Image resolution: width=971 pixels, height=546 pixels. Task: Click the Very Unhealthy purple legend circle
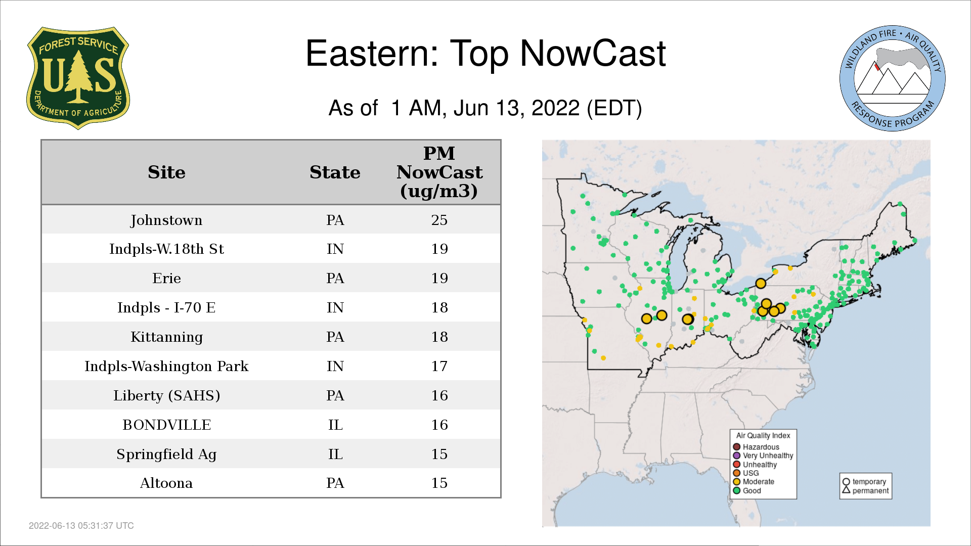(x=736, y=456)
